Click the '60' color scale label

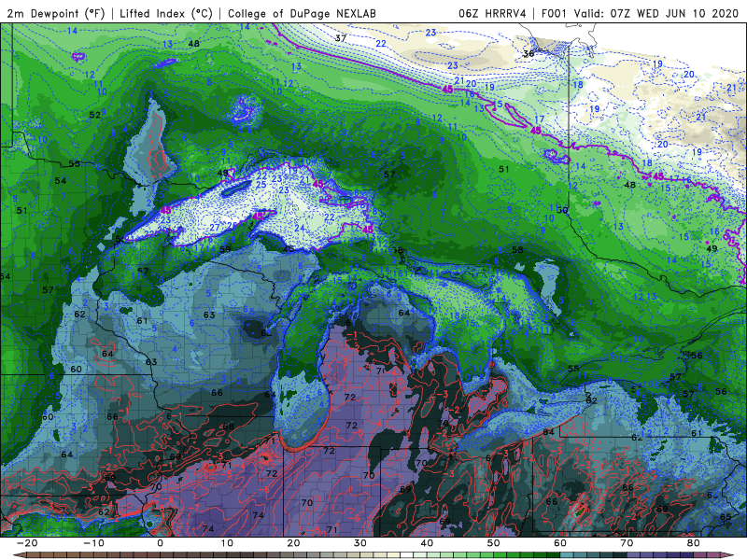pos(560,543)
